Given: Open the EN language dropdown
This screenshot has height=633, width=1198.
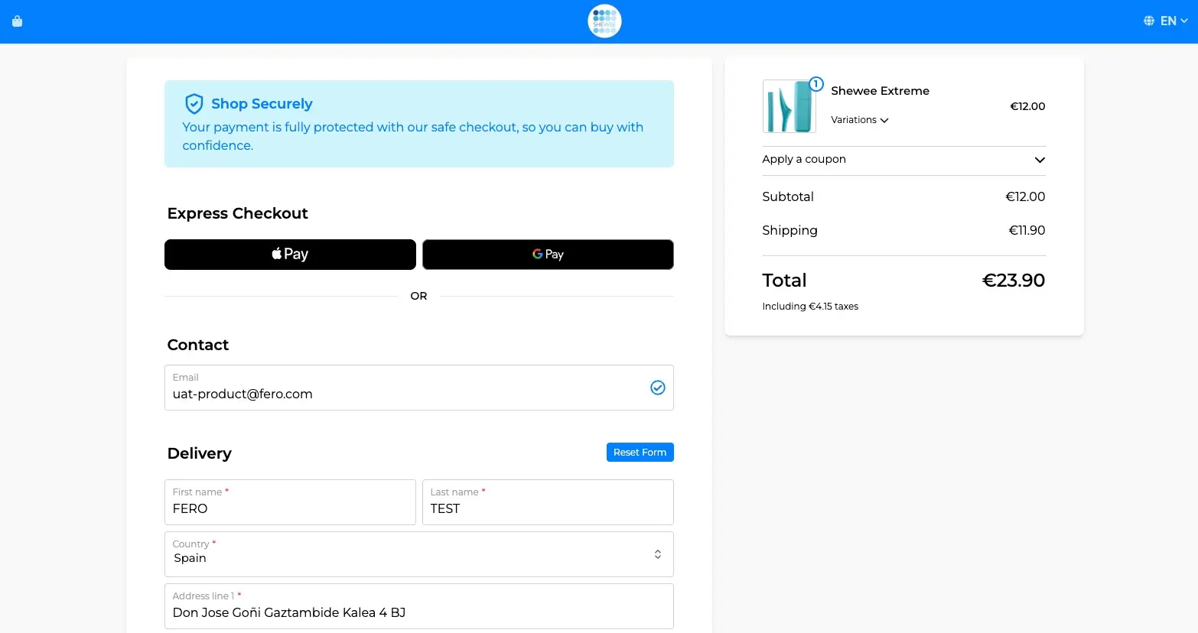Looking at the screenshot, I should 1174,21.
